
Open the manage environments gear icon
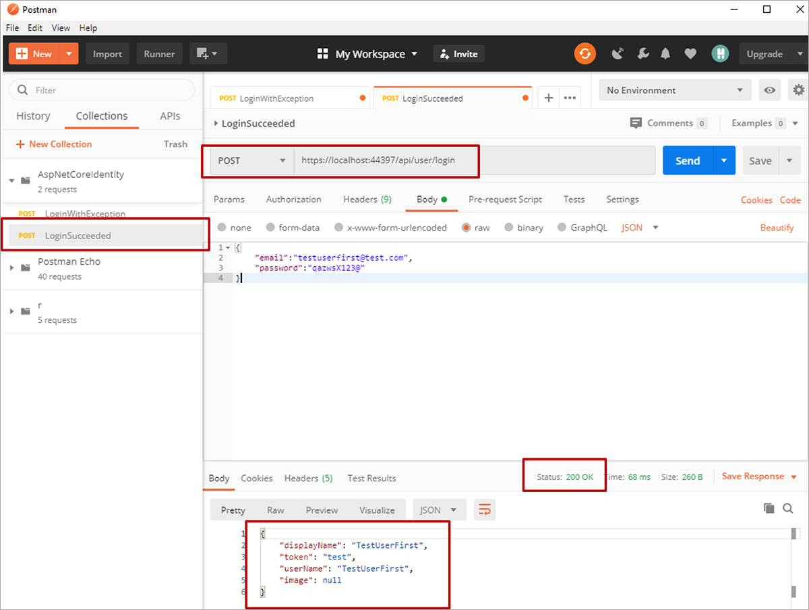[799, 90]
